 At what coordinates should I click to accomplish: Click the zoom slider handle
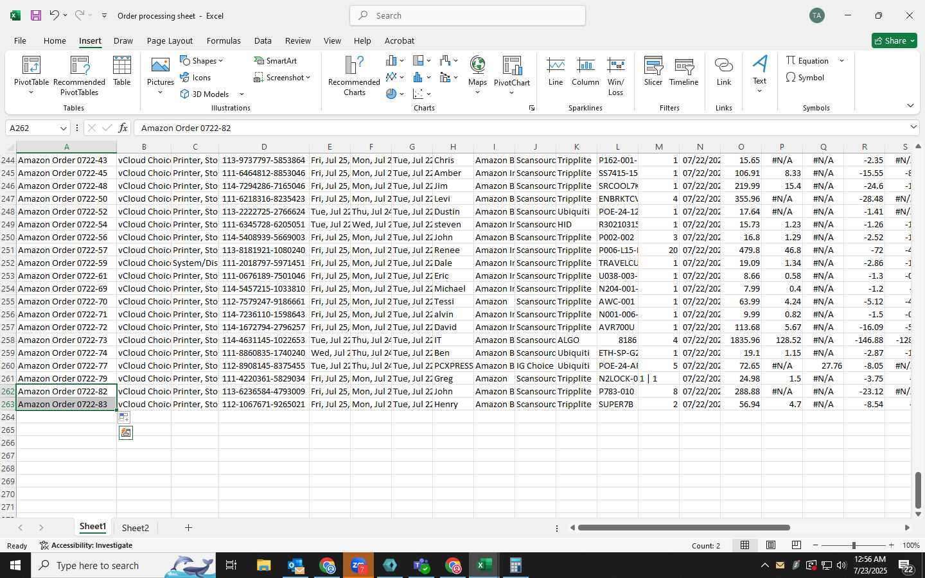854,545
